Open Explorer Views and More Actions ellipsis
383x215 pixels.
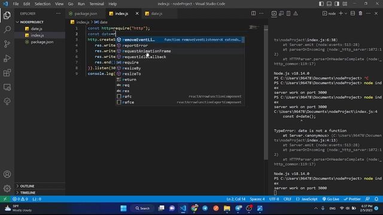pyautogui.click(x=58, y=13)
